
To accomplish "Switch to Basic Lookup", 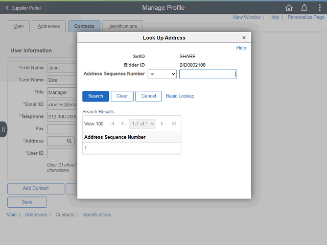I will point(180,96).
